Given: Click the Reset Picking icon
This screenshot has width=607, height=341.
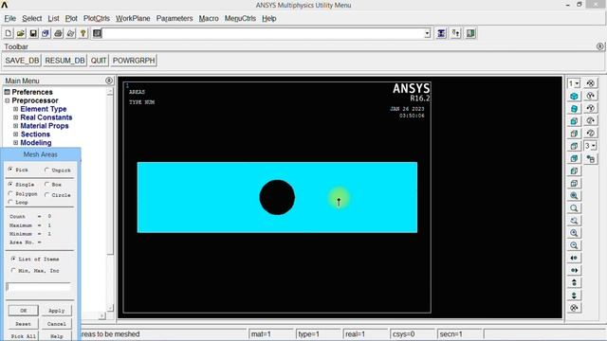Looking at the screenshot, I should tap(455, 34).
